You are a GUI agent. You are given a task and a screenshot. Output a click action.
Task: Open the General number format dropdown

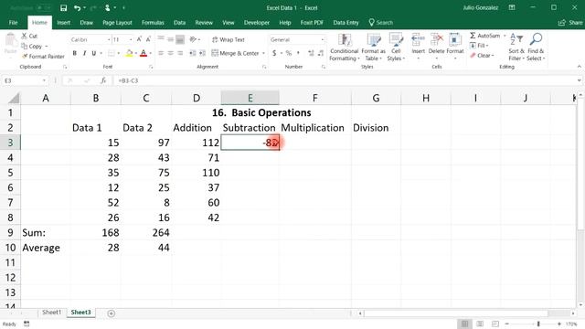pos(323,39)
